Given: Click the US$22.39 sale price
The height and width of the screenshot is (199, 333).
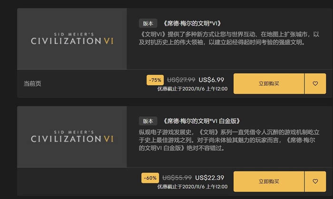Looking at the screenshot, I should (210, 178).
